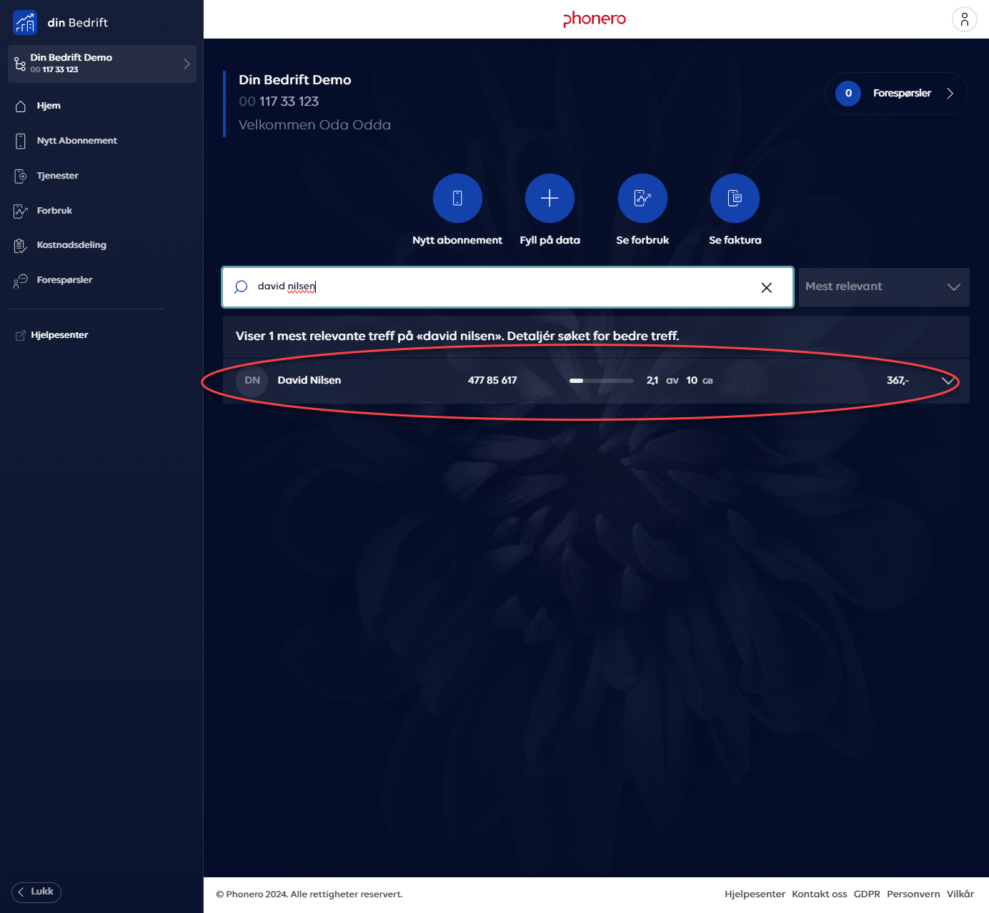Image resolution: width=989 pixels, height=913 pixels.
Task: Open Forespørsler via the arrow chevron
Action: point(950,93)
